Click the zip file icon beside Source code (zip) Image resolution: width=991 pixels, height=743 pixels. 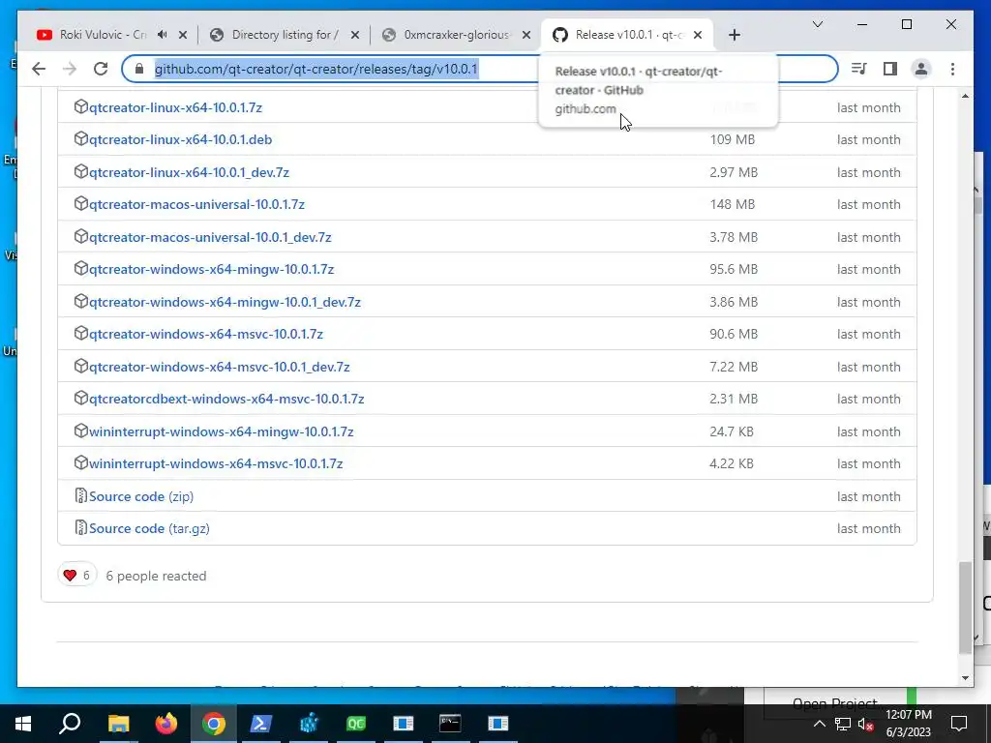(81, 496)
